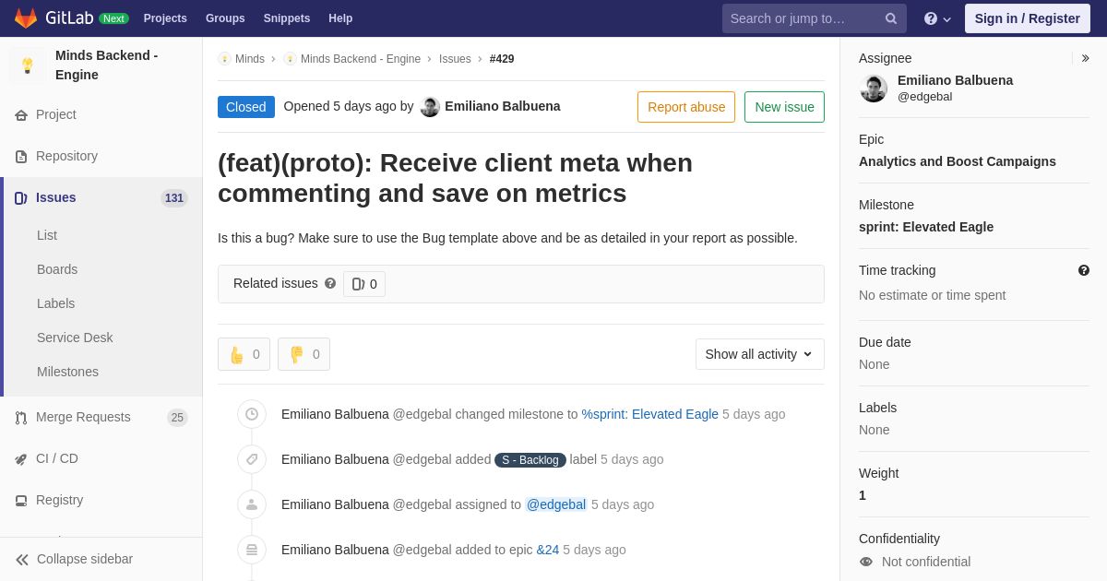The height and width of the screenshot is (581, 1107).
Task: Click the Closed status badge
Action: [246, 107]
